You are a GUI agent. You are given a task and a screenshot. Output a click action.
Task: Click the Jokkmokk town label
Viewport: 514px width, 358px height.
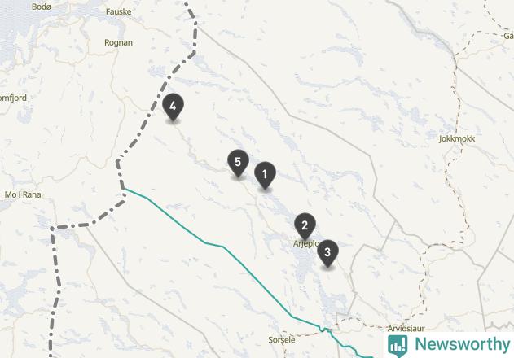click(457, 139)
